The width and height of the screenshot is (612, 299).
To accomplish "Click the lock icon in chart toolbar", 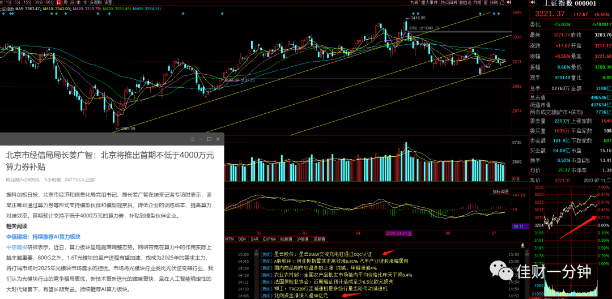I will click(502, 3).
